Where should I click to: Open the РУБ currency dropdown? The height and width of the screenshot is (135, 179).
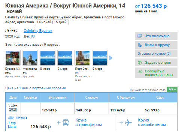tap(172, 90)
